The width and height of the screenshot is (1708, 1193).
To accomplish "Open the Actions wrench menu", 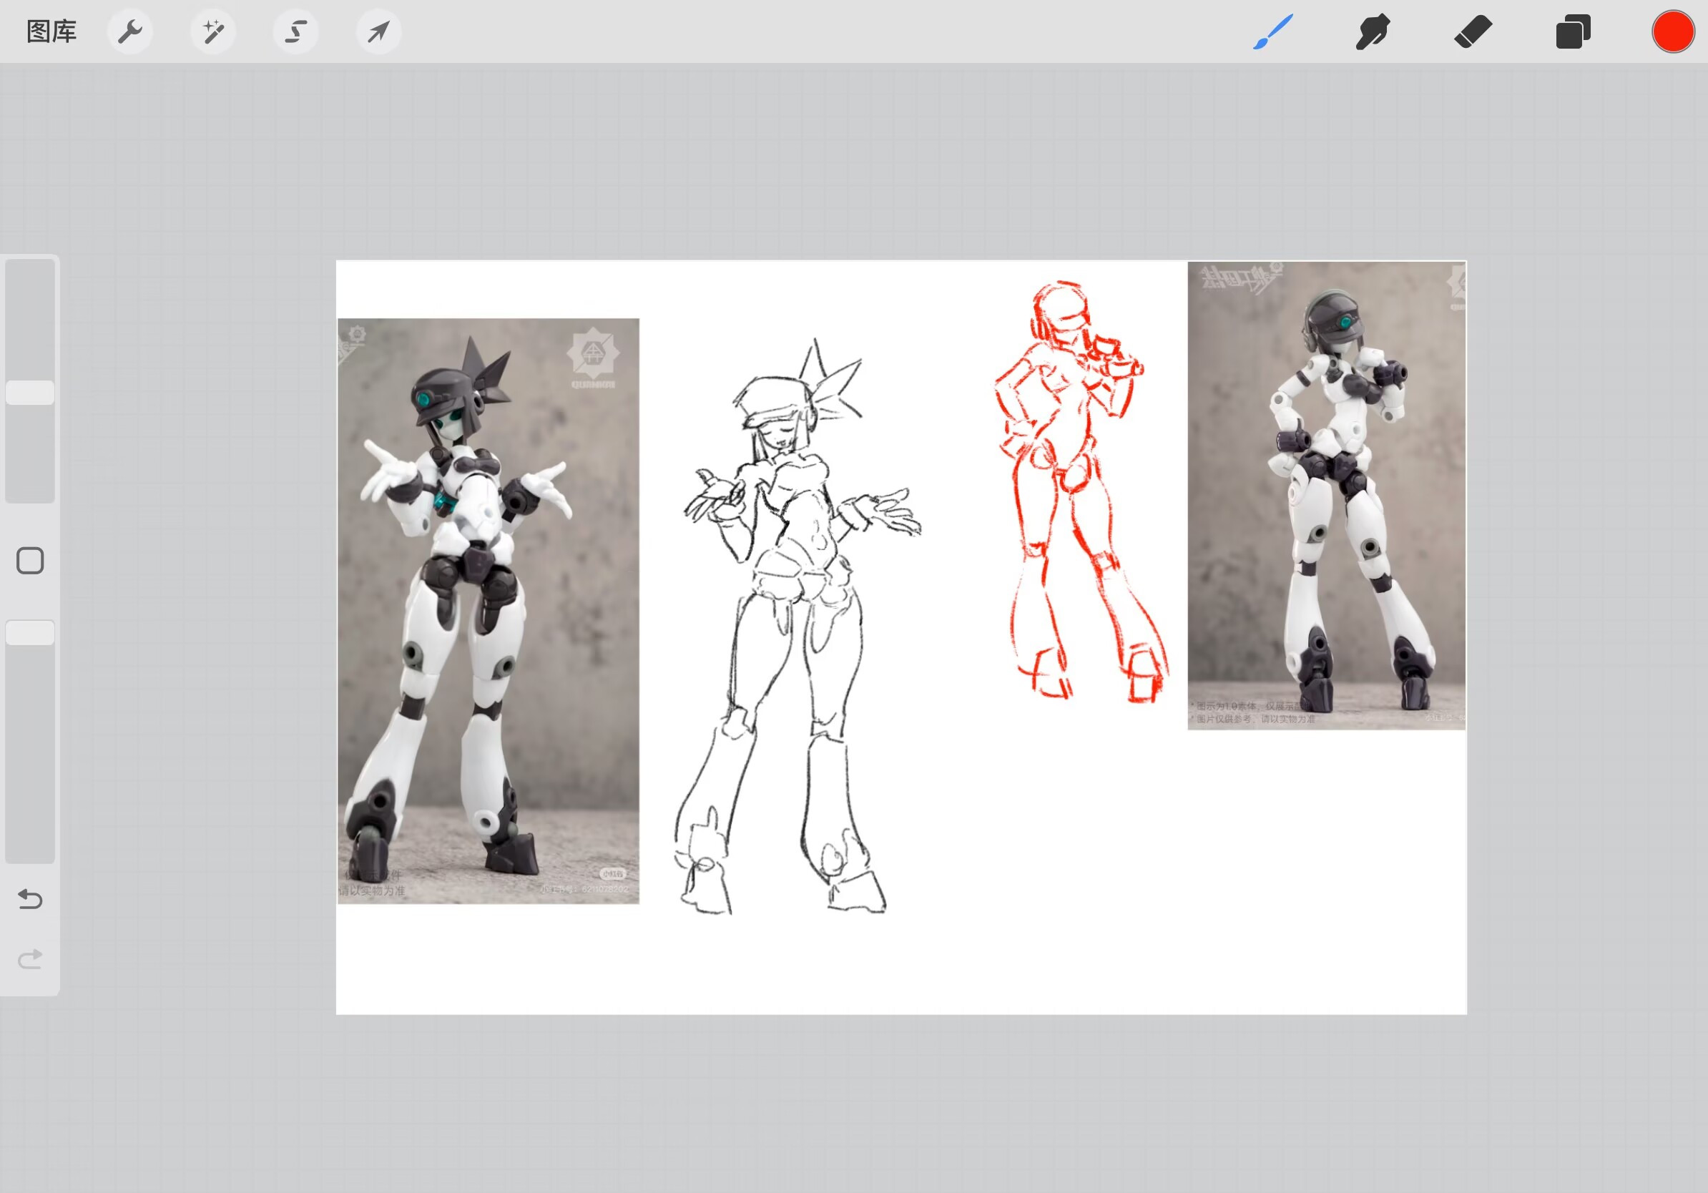I will point(130,32).
